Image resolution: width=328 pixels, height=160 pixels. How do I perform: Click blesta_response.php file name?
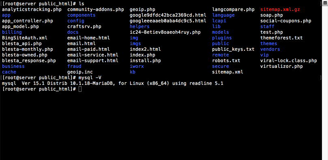pyautogui.click(x=29, y=61)
